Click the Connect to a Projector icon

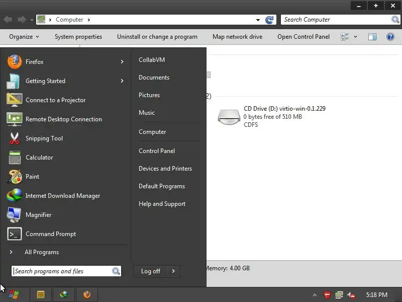(x=15, y=100)
